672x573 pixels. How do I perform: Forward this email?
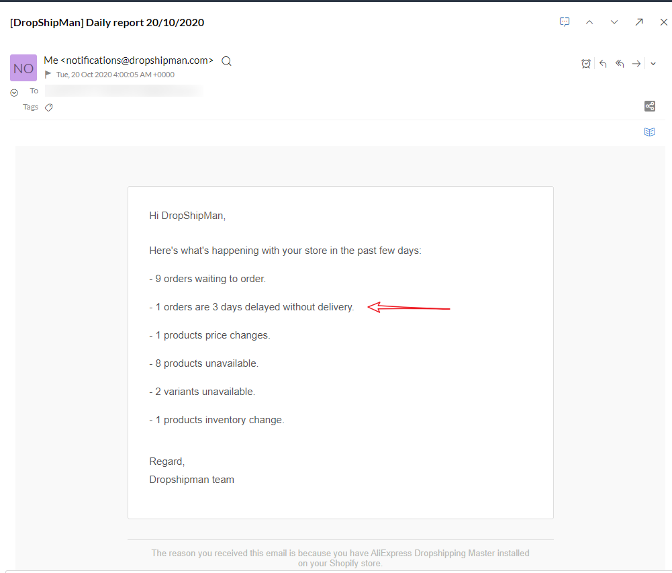(636, 64)
